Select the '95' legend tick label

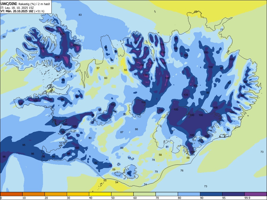point(224,198)
